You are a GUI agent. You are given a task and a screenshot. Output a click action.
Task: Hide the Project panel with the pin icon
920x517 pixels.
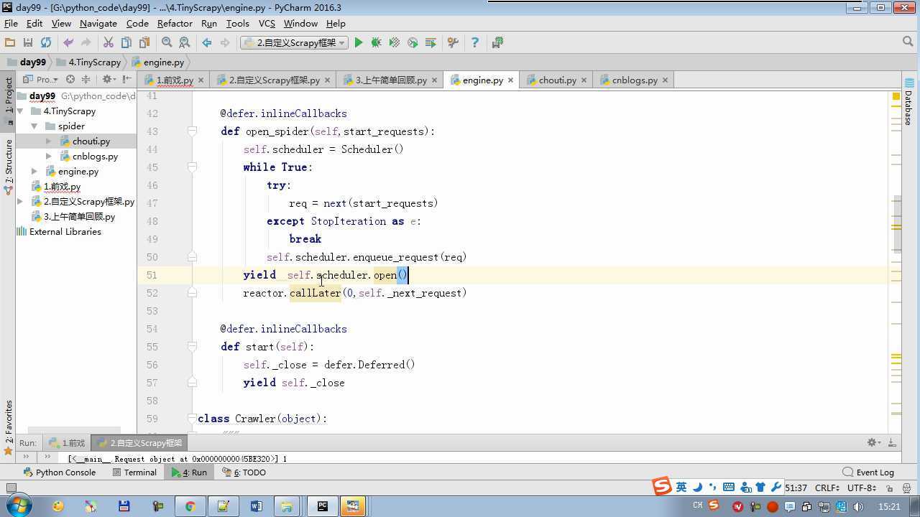126,80
